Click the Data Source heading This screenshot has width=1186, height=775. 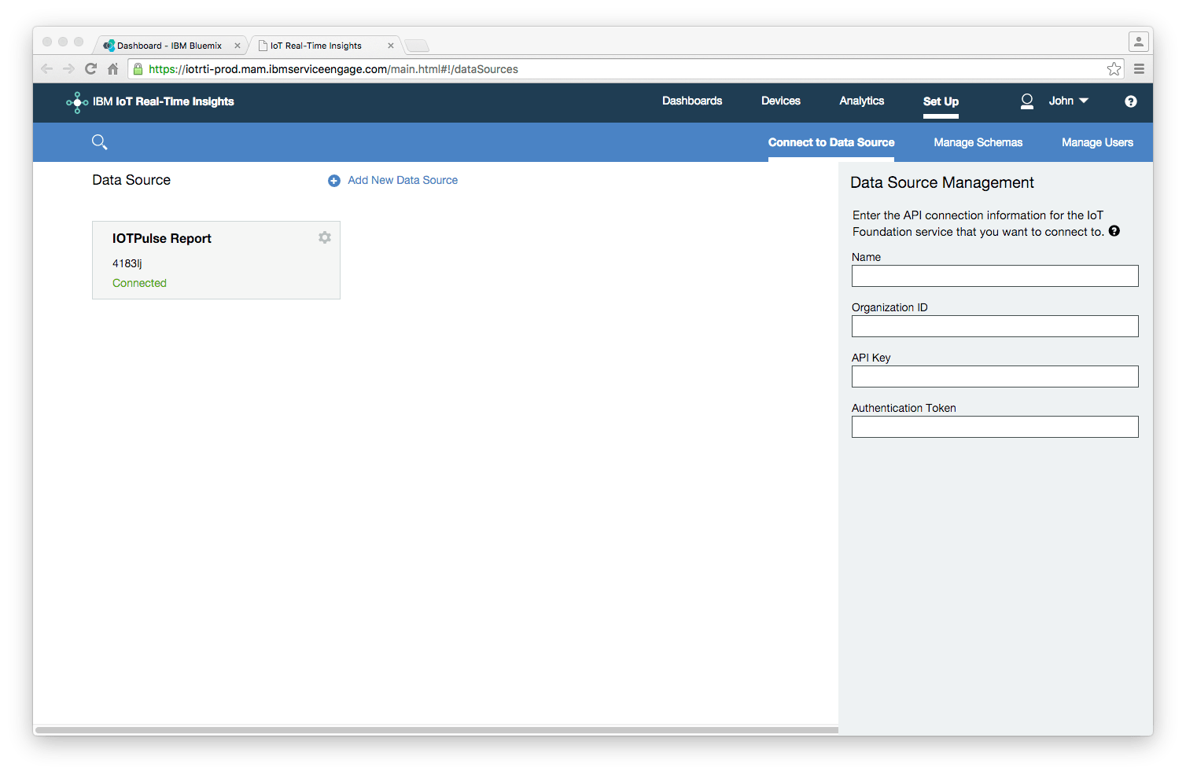[x=131, y=181]
